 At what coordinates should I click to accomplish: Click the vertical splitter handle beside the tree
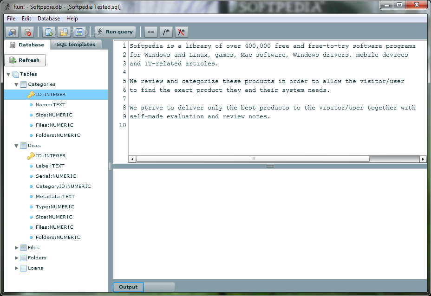point(110,166)
